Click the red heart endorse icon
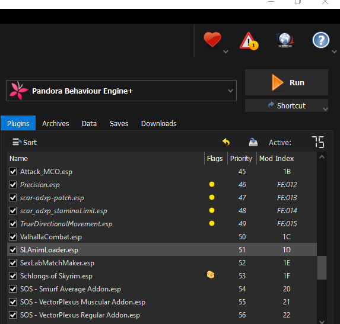The width and height of the screenshot is (340, 324). pyautogui.click(x=212, y=40)
